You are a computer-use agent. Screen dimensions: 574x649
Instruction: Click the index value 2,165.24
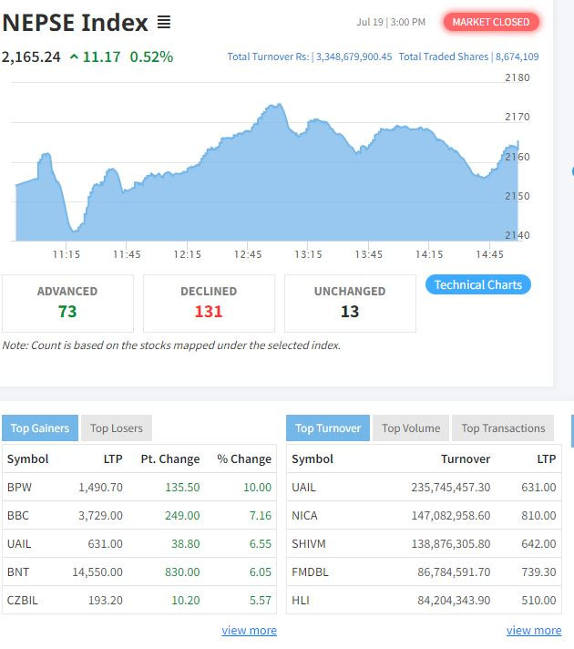(x=31, y=57)
